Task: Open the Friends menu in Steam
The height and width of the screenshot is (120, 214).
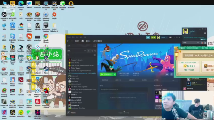Action: point(77,37)
